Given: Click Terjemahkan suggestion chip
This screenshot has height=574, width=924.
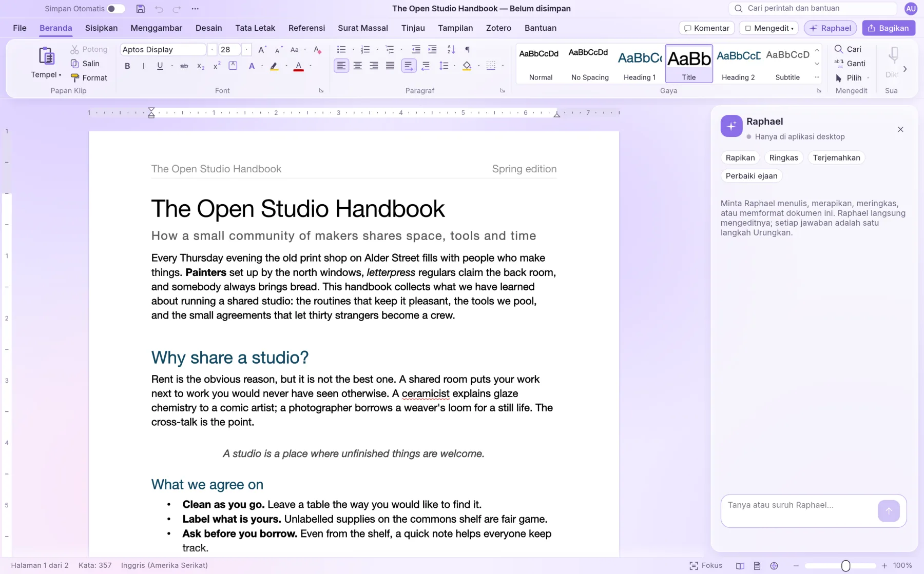Looking at the screenshot, I should click(836, 158).
